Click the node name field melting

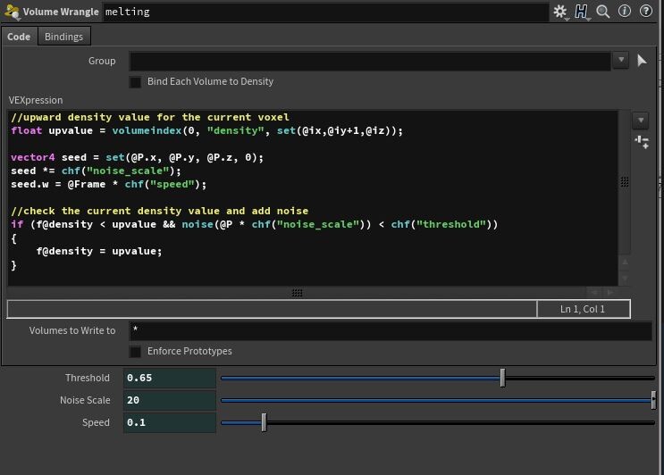click(x=325, y=12)
